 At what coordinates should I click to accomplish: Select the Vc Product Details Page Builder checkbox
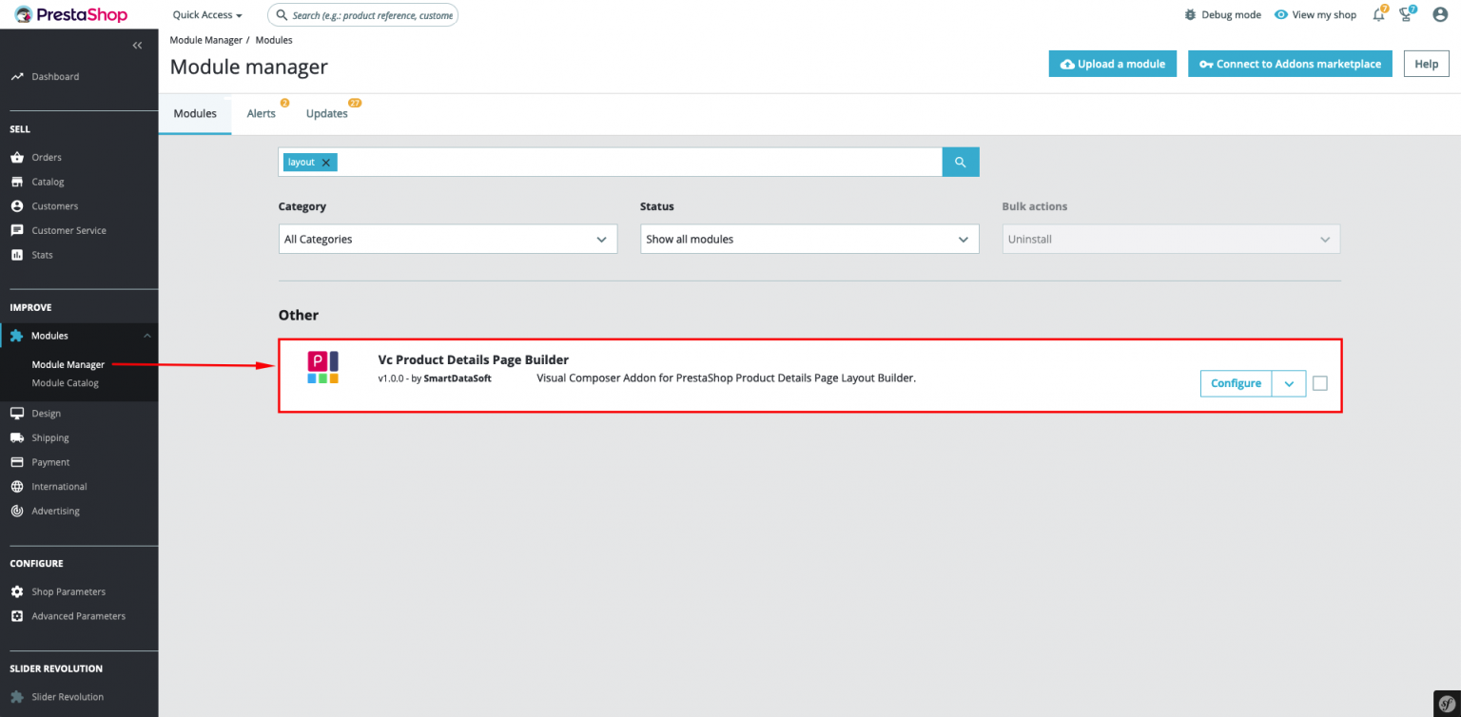1320,383
